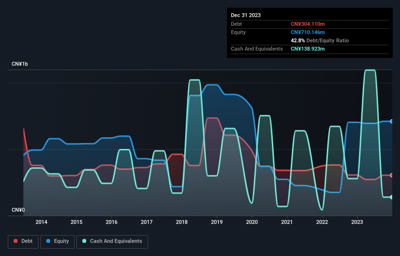Click the CN¥1b y-axis label
Image resolution: width=400 pixels, height=256 pixels.
point(19,64)
